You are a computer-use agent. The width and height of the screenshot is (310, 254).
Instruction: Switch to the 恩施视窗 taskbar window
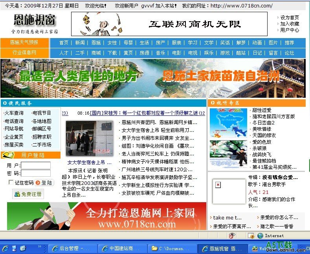[x=222, y=248]
